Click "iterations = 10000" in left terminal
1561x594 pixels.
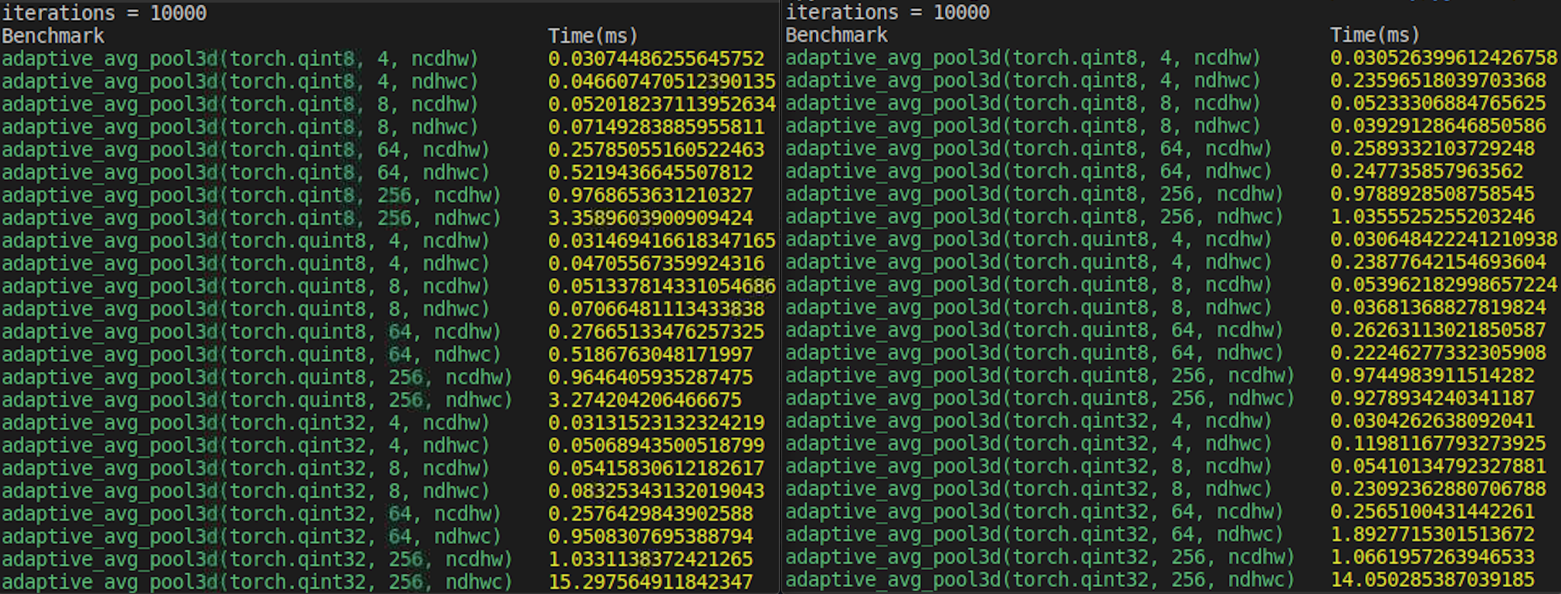coord(104,13)
